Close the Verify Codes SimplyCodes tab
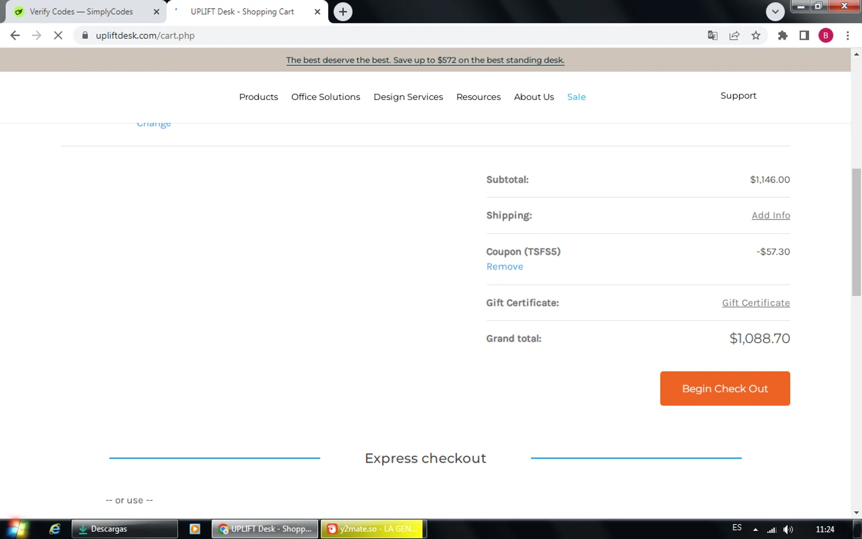862x539 pixels. 156,11
